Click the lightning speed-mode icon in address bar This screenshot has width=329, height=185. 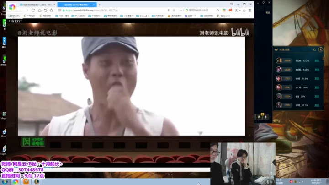169,10
